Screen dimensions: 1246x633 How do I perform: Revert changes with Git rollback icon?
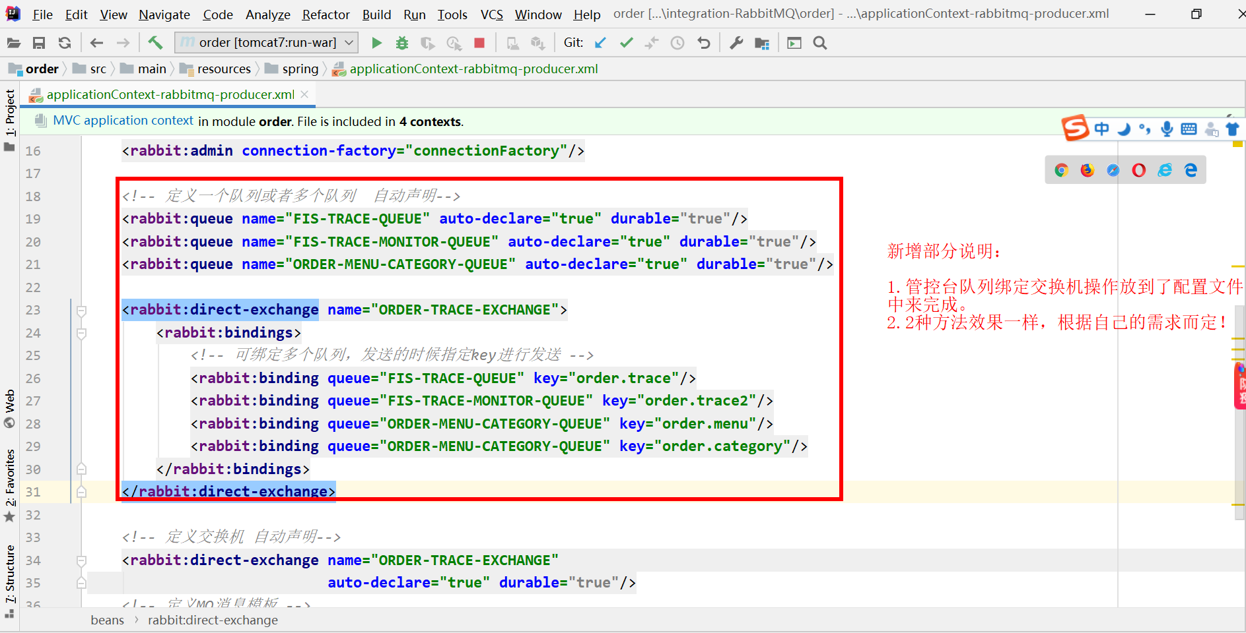pyautogui.click(x=704, y=43)
